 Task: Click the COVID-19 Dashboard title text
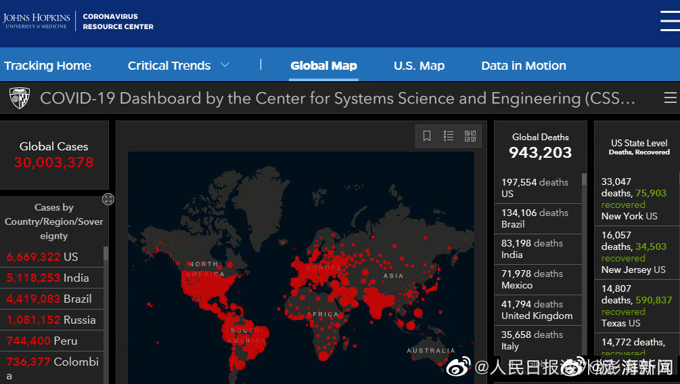(338, 98)
